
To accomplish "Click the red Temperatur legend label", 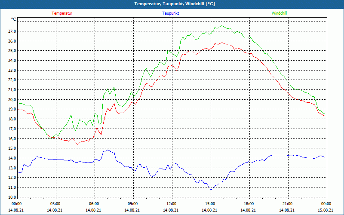I will [x=62, y=13].
